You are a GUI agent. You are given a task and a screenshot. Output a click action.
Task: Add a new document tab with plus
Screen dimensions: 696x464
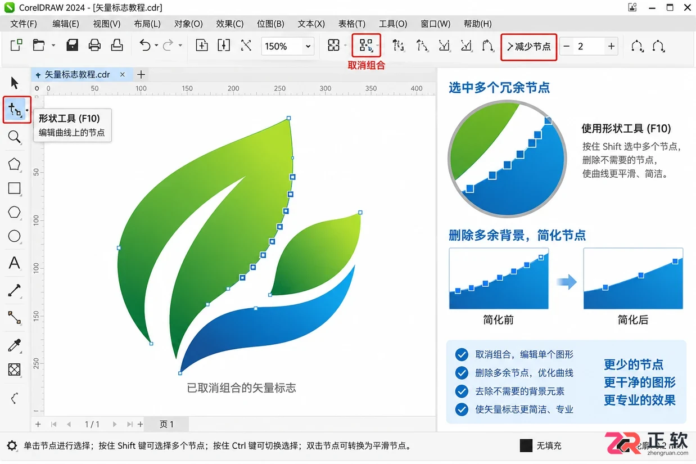pyautogui.click(x=141, y=74)
